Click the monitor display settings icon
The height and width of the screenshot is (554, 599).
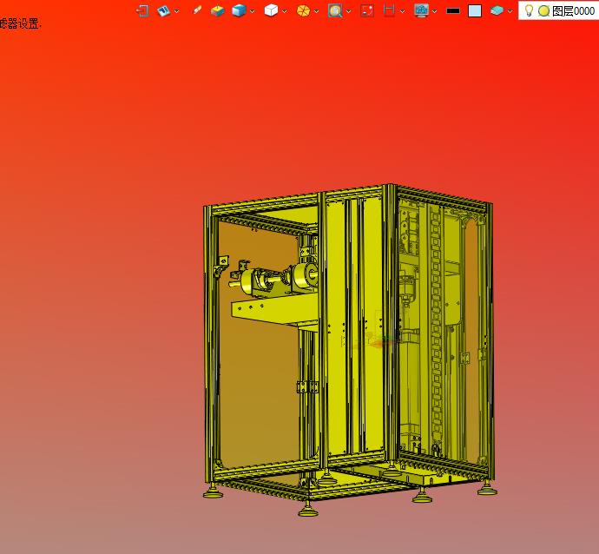pyautogui.click(x=421, y=10)
